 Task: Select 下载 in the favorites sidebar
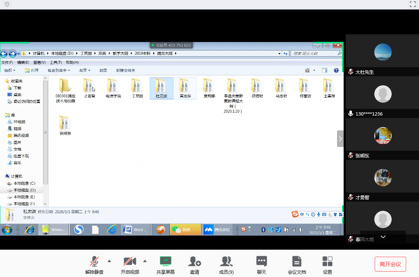point(14,88)
